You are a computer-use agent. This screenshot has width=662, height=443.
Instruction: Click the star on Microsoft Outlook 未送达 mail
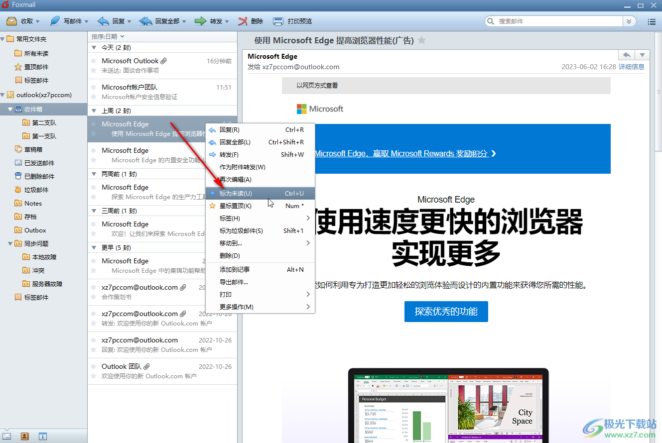[93, 70]
